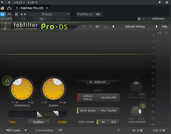Click the STEREO LINK knob
The height and width of the screenshot is (134, 171).
click(x=136, y=86)
